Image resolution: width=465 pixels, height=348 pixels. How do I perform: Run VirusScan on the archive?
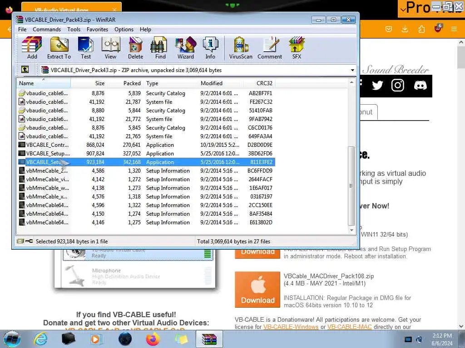pyautogui.click(x=241, y=48)
